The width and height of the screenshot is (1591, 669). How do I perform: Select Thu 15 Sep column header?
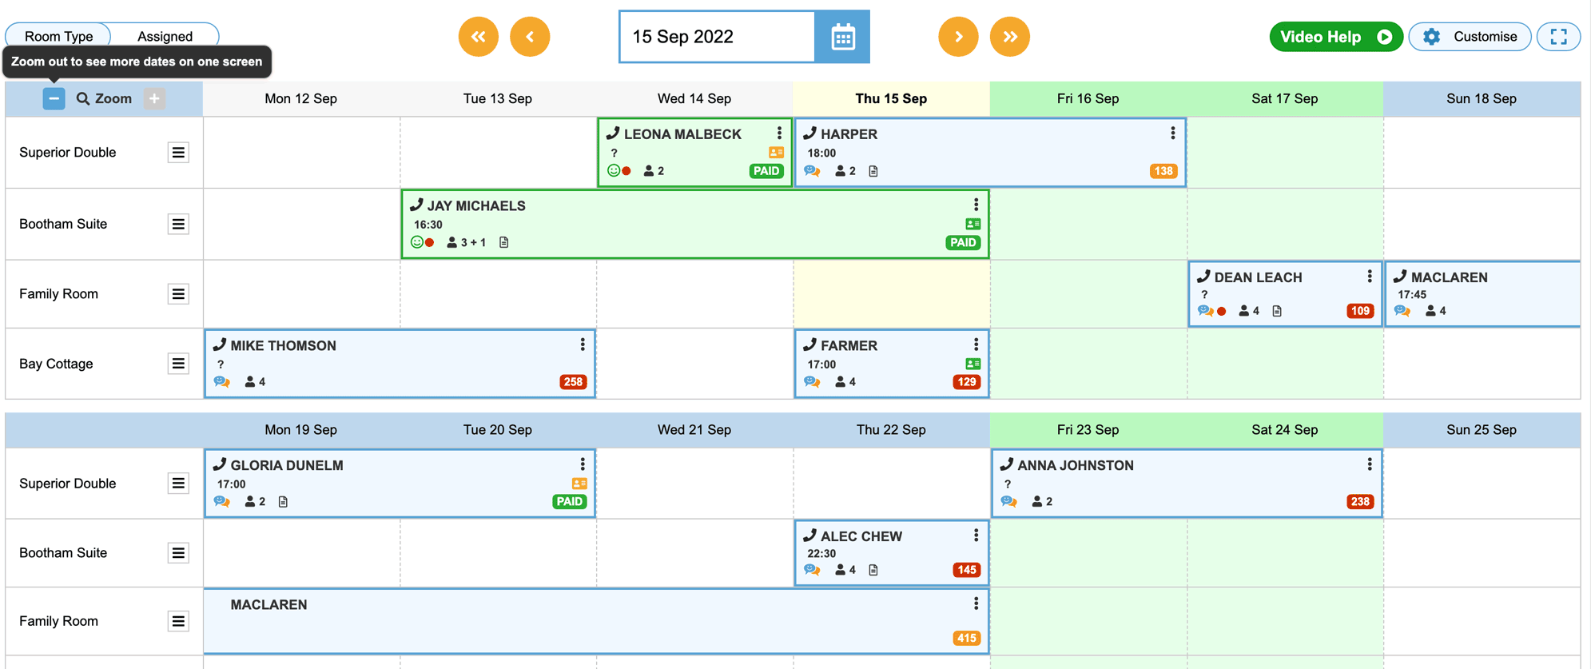click(x=891, y=98)
